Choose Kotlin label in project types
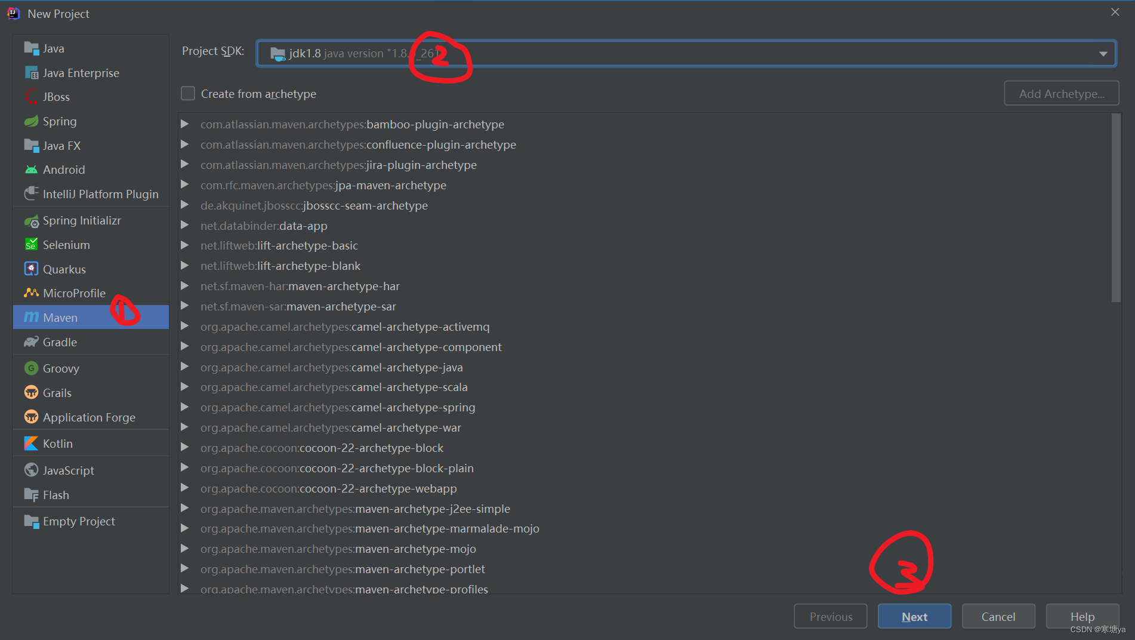The width and height of the screenshot is (1135, 640). click(x=58, y=444)
